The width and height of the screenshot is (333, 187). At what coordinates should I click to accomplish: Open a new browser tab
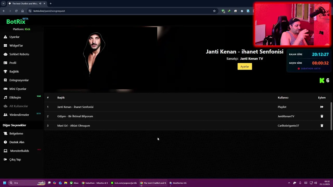(50, 3)
